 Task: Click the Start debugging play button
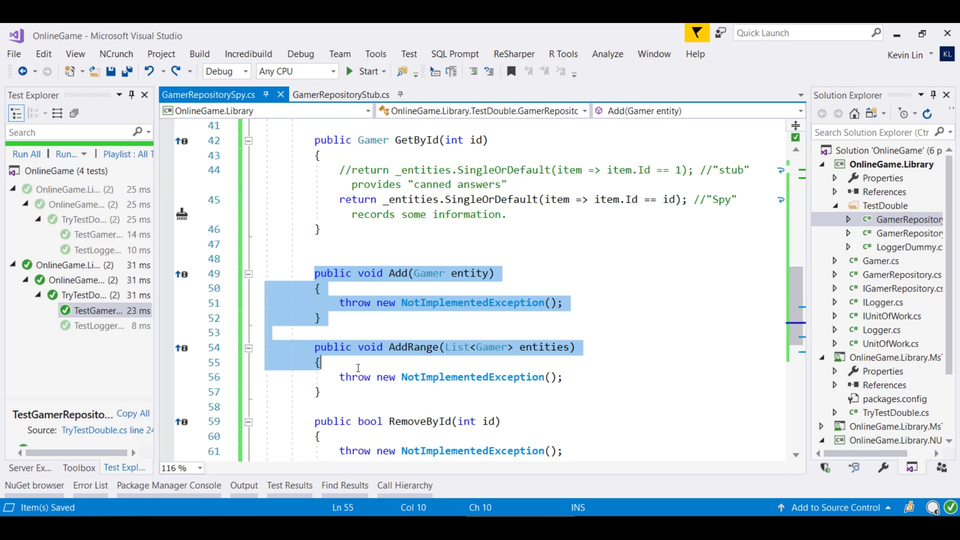(x=349, y=71)
